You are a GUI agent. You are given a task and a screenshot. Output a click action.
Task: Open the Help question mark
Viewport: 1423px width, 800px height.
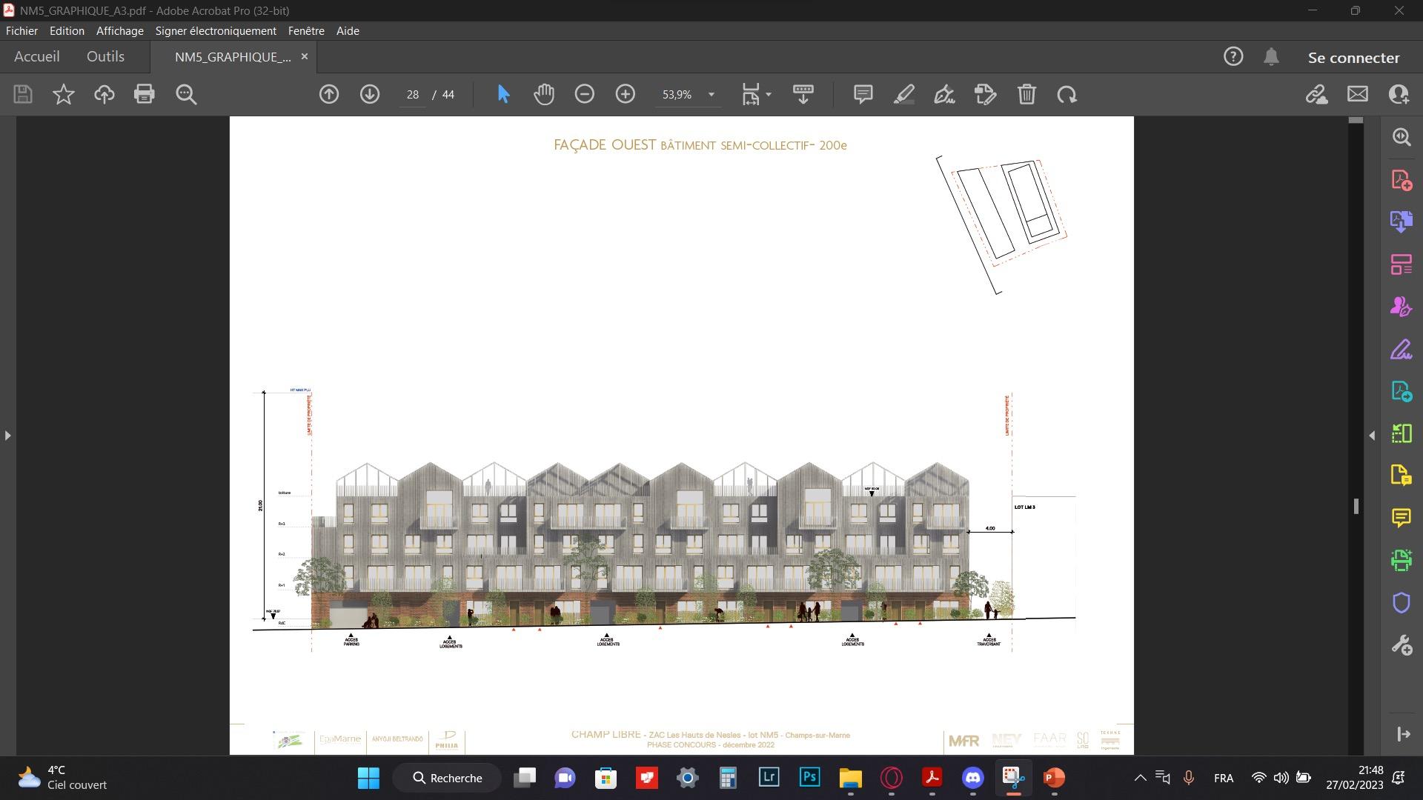click(x=1233, y=56)
